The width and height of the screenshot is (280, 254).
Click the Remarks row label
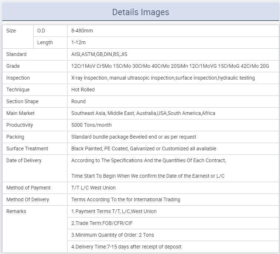click(16, 211)
